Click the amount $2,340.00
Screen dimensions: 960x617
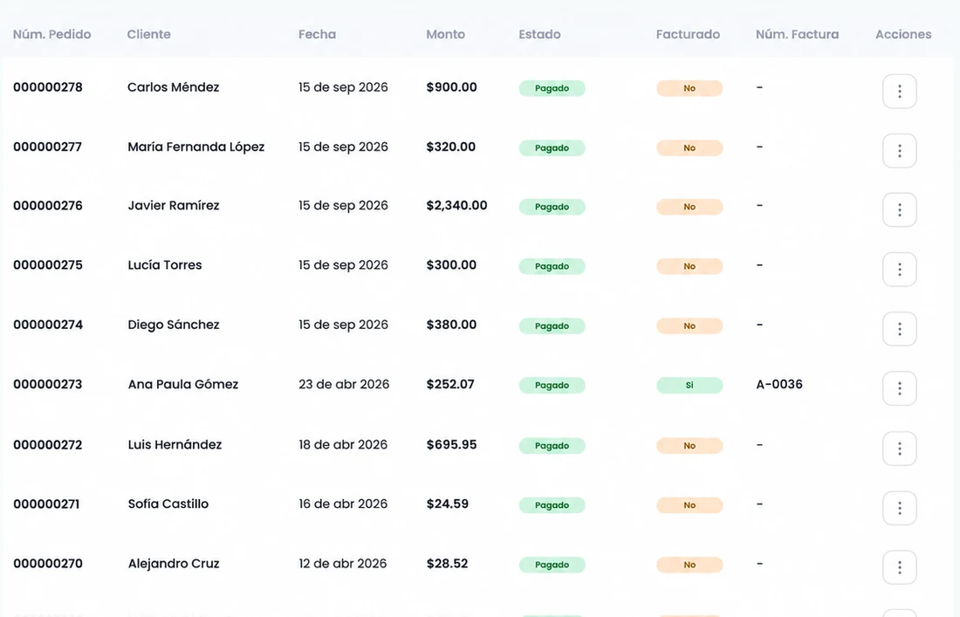tap(456, 206)
